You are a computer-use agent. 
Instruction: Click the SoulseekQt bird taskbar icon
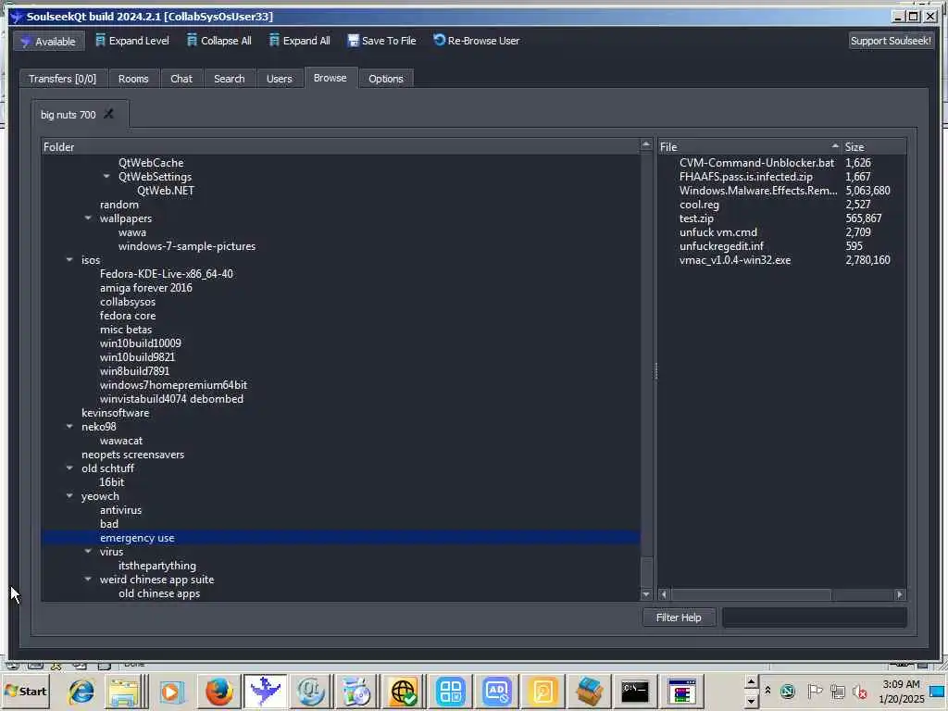265,692
